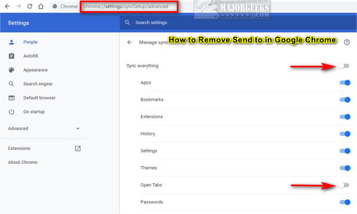Click the Chrome site info icon in address bar
This screenshot has height=214, width=357.
[x=55, y=6]
